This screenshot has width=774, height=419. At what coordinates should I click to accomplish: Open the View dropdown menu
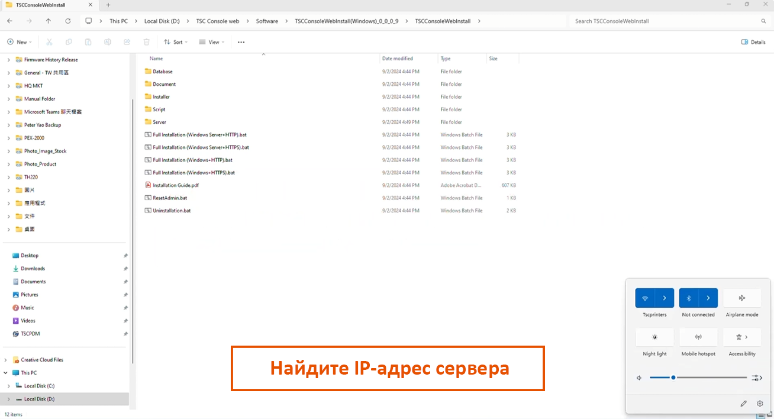[211, 42]
